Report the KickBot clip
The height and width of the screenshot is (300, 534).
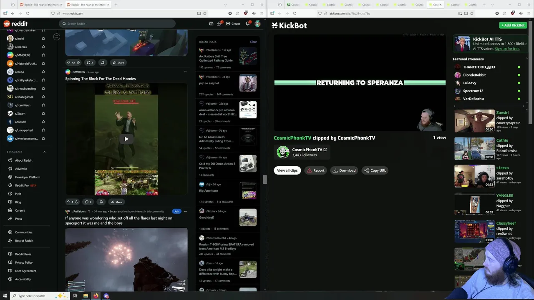click(316, 170)
